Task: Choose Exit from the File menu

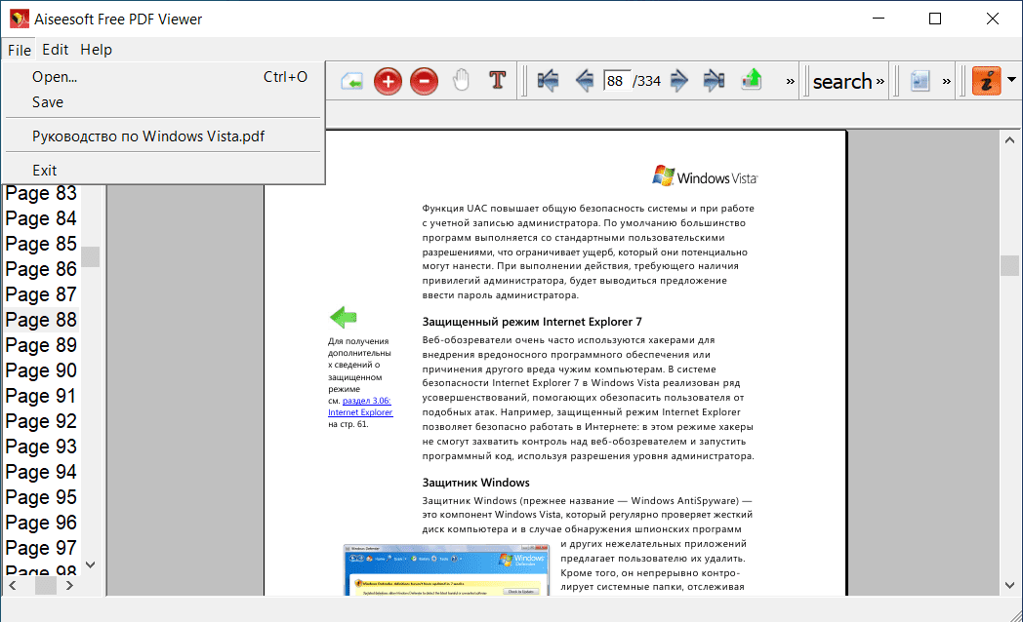Action: [163, 170]
